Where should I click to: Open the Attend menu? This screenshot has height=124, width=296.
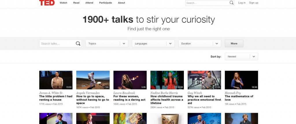click(89, 3)
